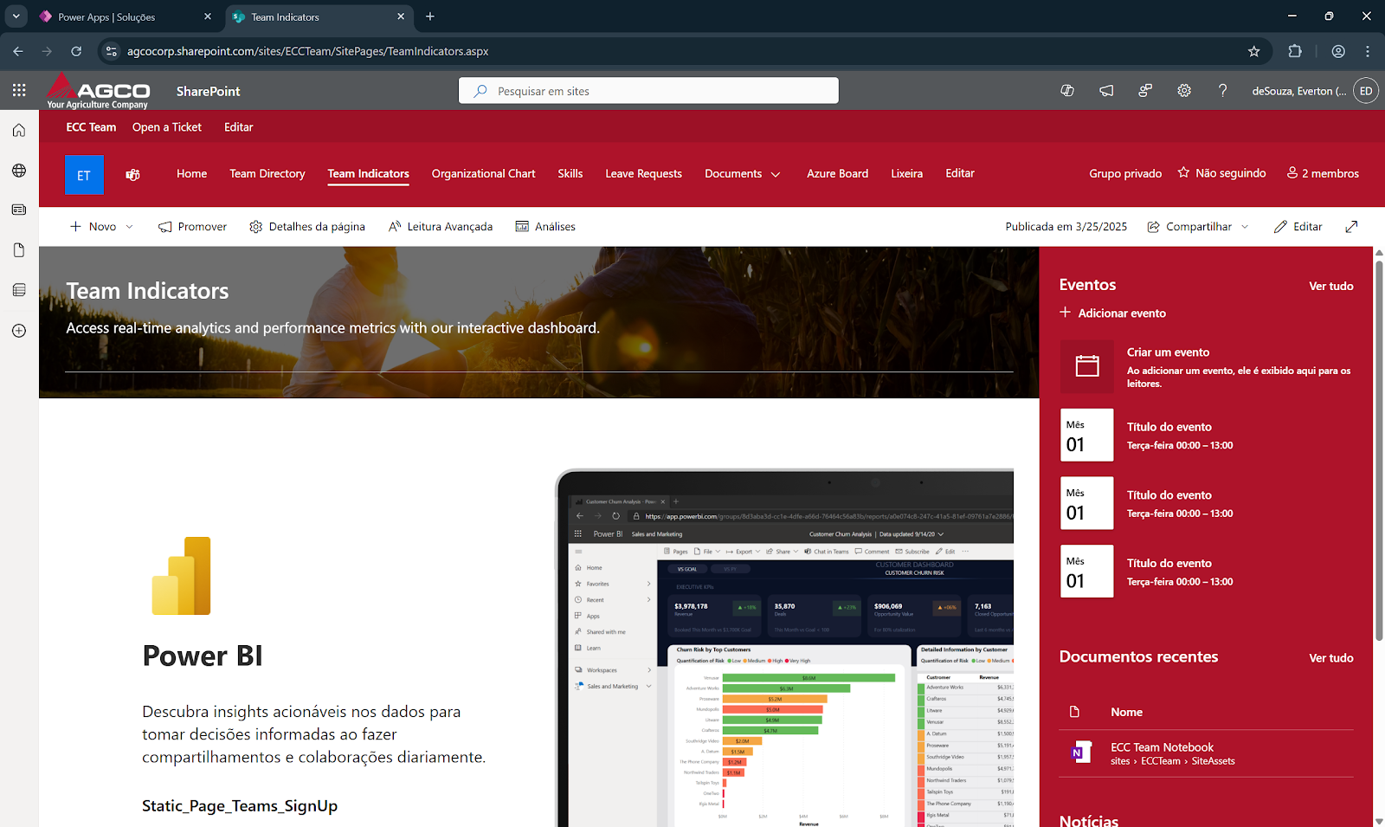Viewport: 1385px width, 827px height.
Task: Launch Leitura Avançada reader
Action: point(441,227)
